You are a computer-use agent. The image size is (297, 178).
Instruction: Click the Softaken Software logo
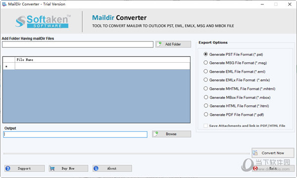pos(43,21)
